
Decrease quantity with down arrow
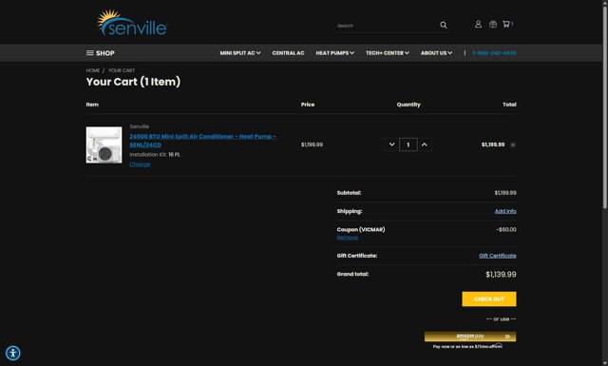pyautogui.click(x=391, y=144)
